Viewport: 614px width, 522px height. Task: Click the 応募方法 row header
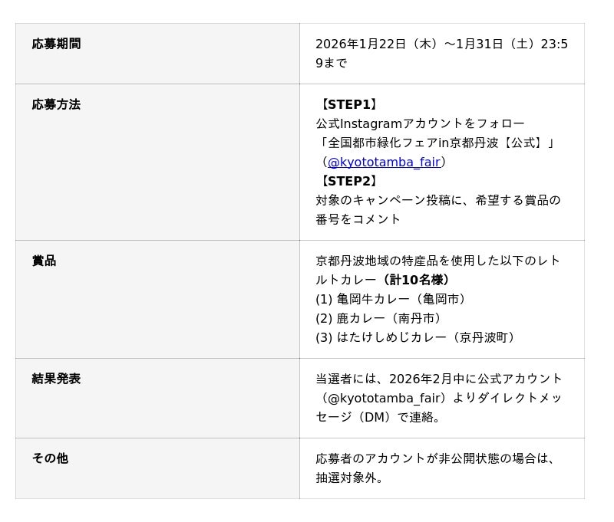pos(56,104)
